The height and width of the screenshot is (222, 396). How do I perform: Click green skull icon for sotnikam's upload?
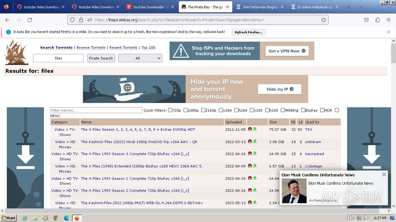pyautogui.click(x=255, y=142)
